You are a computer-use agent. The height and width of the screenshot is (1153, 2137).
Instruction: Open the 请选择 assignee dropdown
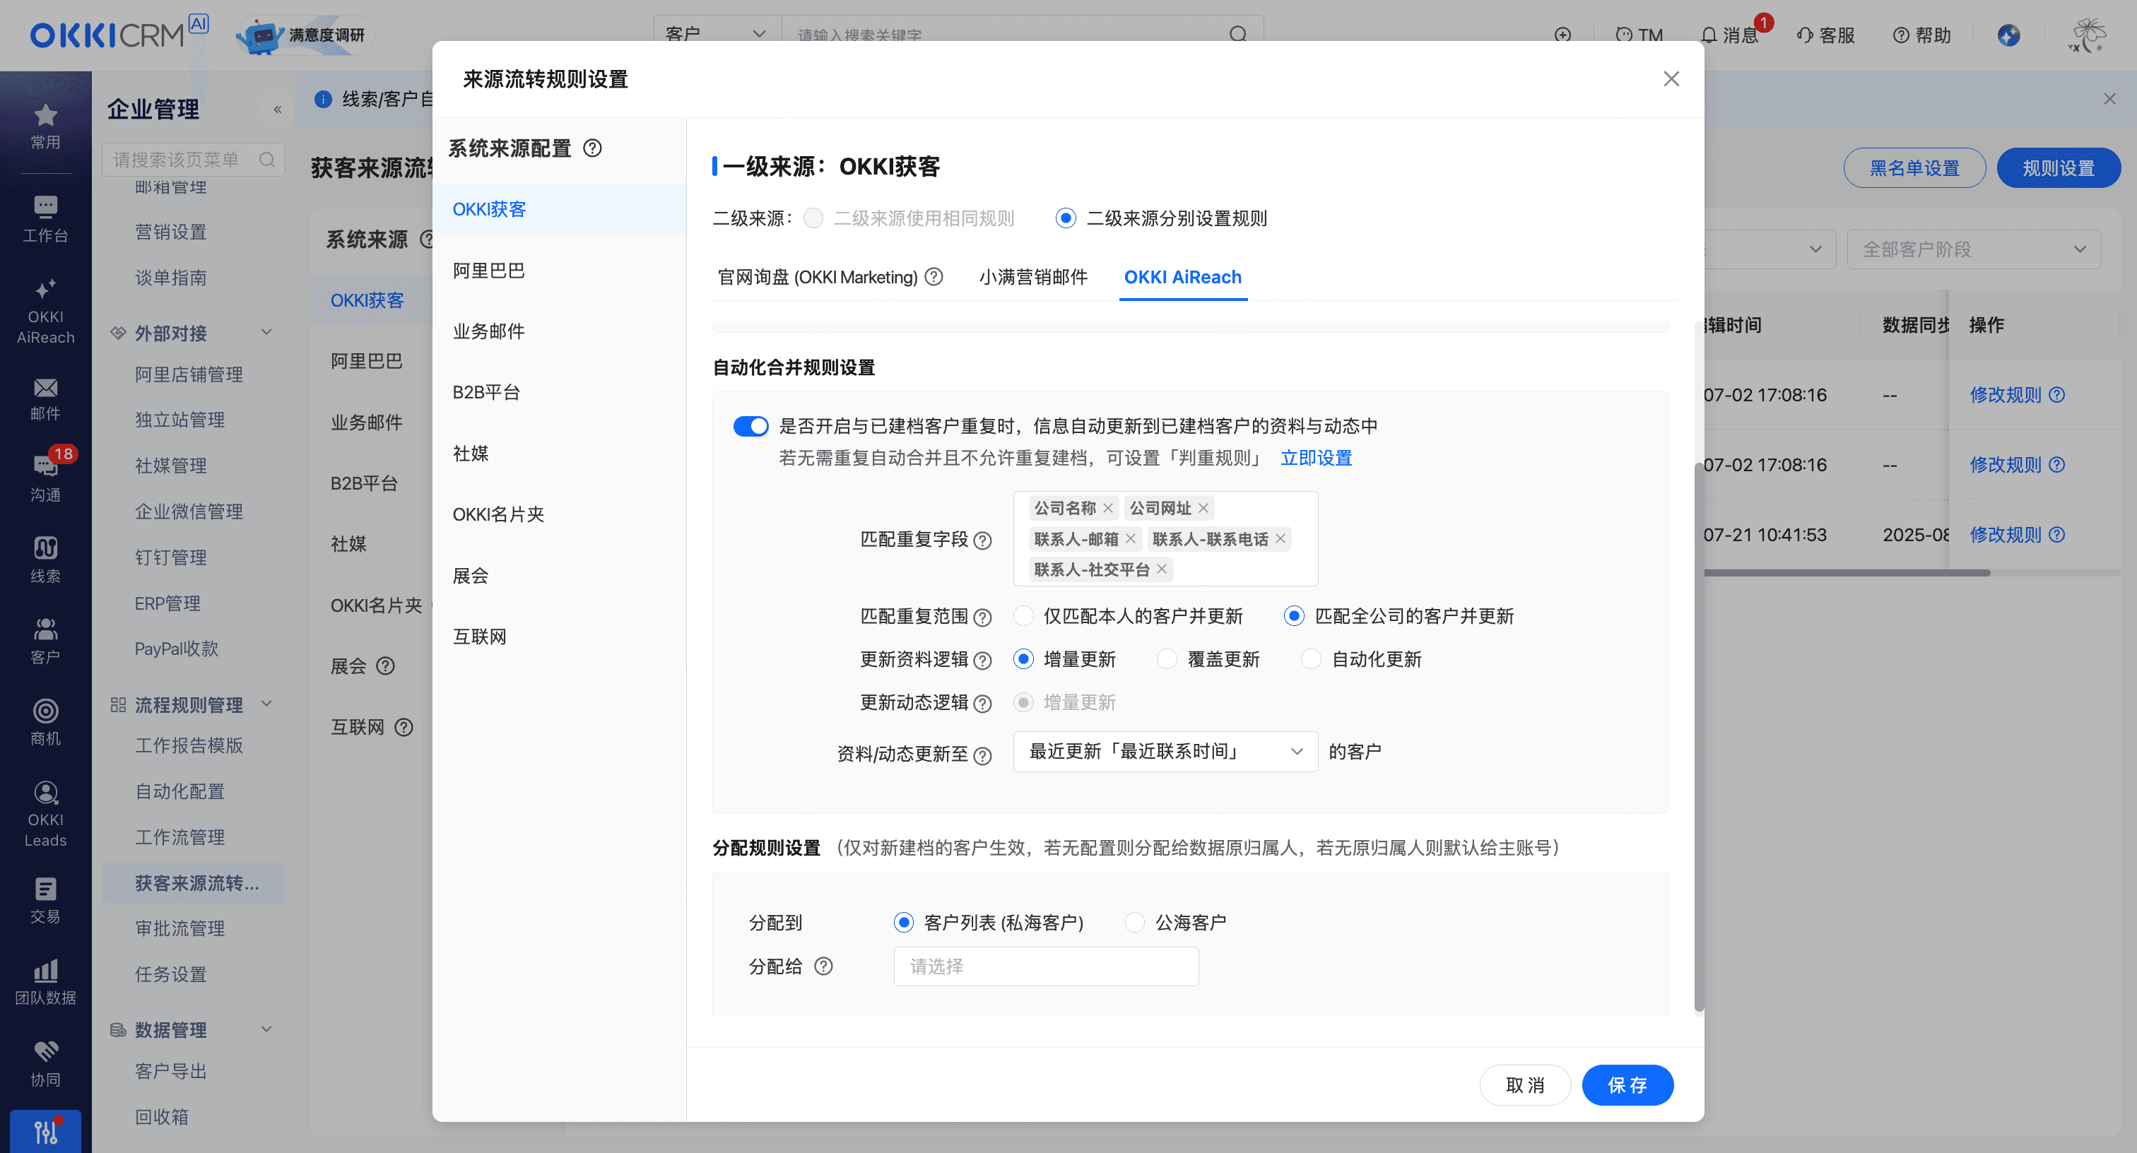tap(1045, 966)
